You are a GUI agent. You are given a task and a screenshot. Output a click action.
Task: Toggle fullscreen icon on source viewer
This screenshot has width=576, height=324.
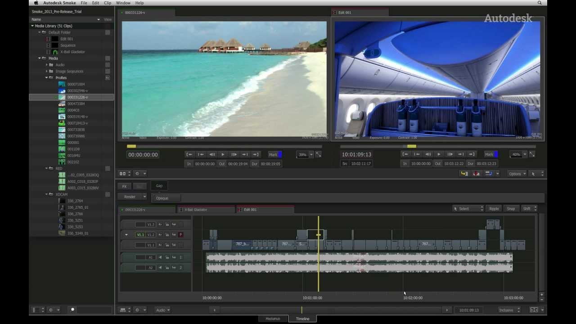(x=318, y=154)
